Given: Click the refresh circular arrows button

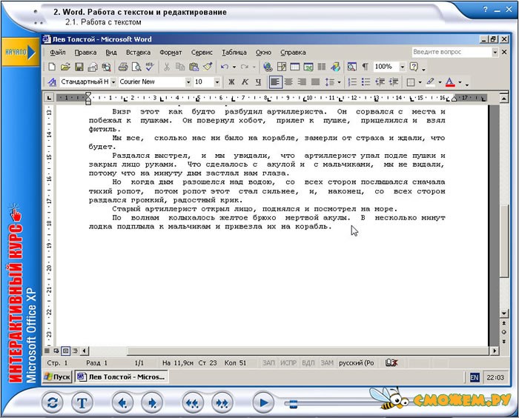Looking at the screenshot, I should (53, 402).
